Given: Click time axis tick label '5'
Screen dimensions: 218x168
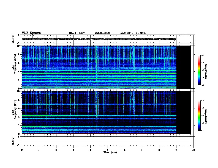Looking at the screenshot, I should [108, 150].
